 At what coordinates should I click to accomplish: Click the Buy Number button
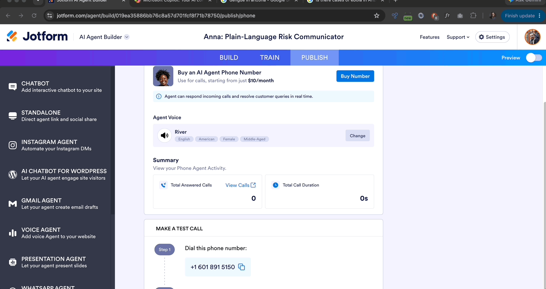click(x=355, y=76)
